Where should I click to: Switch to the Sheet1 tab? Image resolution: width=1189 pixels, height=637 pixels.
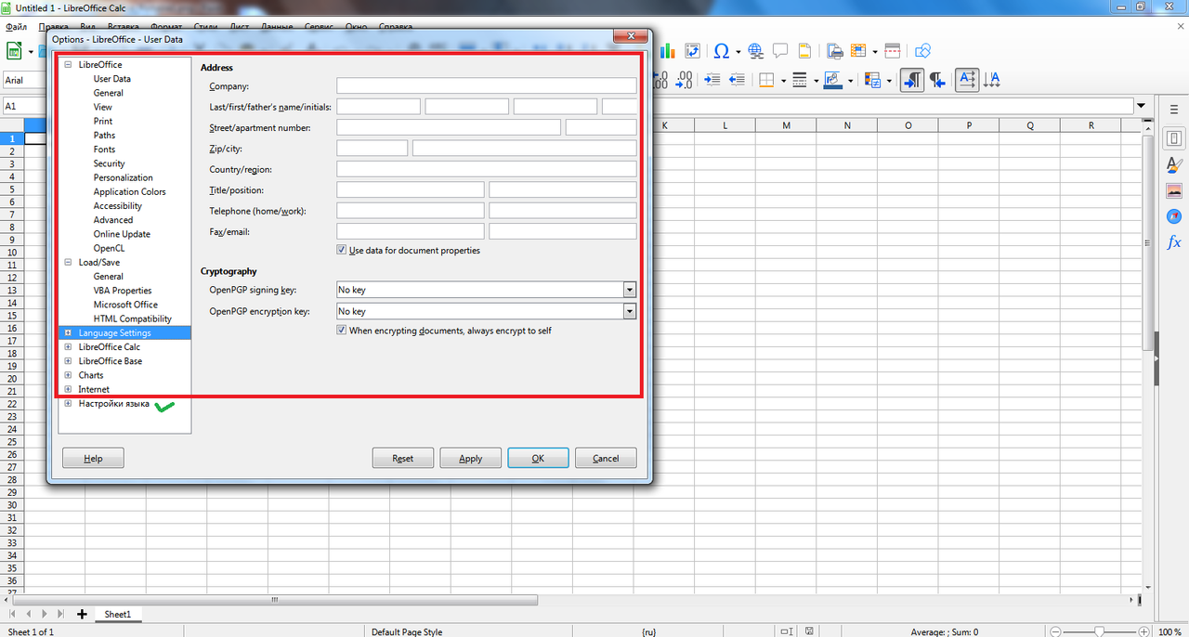tap(117, 615)
